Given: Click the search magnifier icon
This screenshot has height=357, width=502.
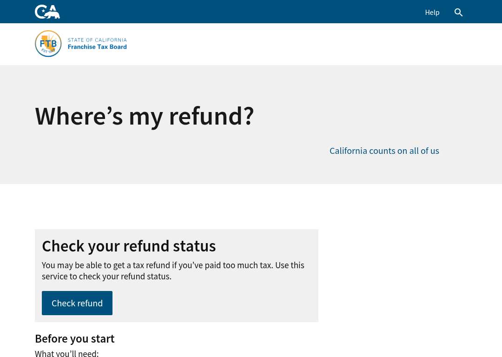Looking at the screenshot, I should (x=458, y=13).
